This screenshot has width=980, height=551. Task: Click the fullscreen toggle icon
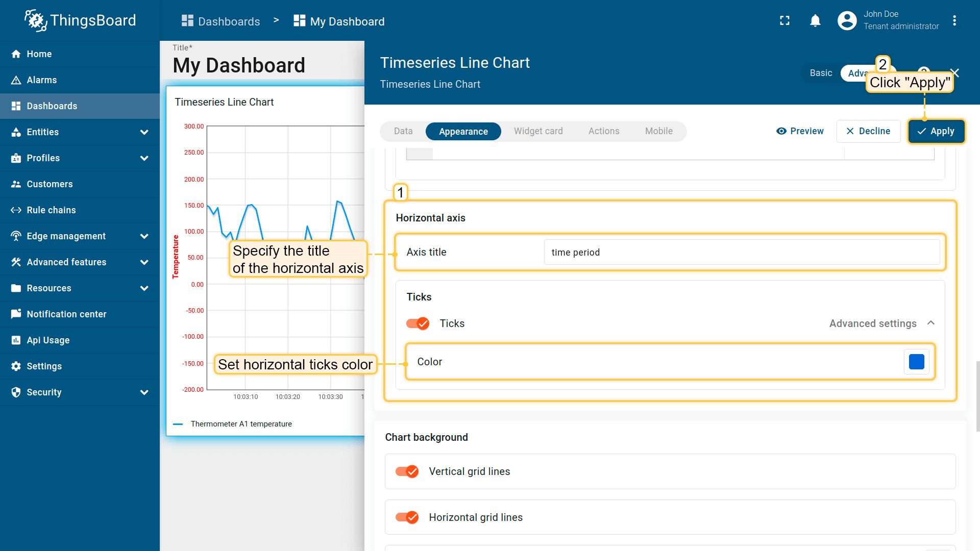pos(785,21)
